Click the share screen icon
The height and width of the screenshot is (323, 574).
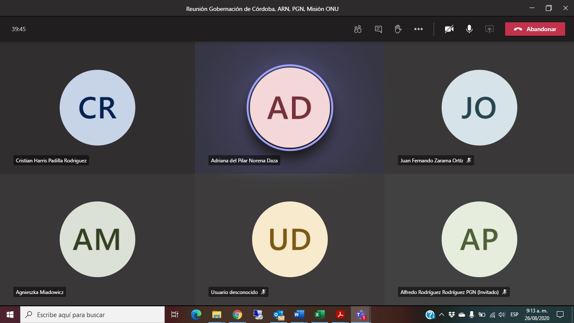pos(489,29)
